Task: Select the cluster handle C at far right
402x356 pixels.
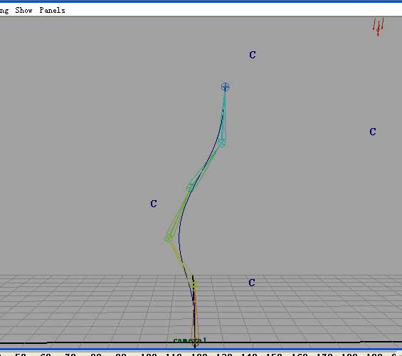Action: coord(373,132)
